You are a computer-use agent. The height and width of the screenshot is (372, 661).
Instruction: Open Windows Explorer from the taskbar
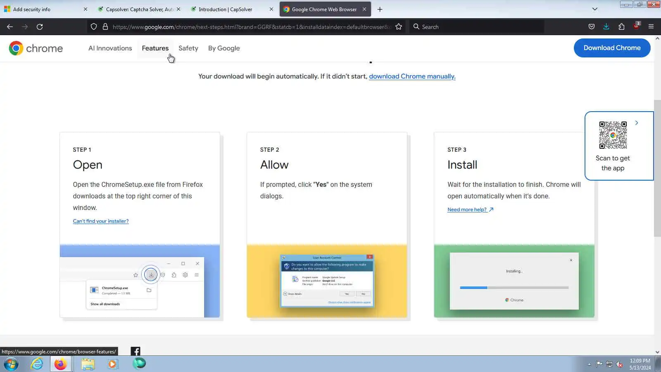[x=88, y=364]
